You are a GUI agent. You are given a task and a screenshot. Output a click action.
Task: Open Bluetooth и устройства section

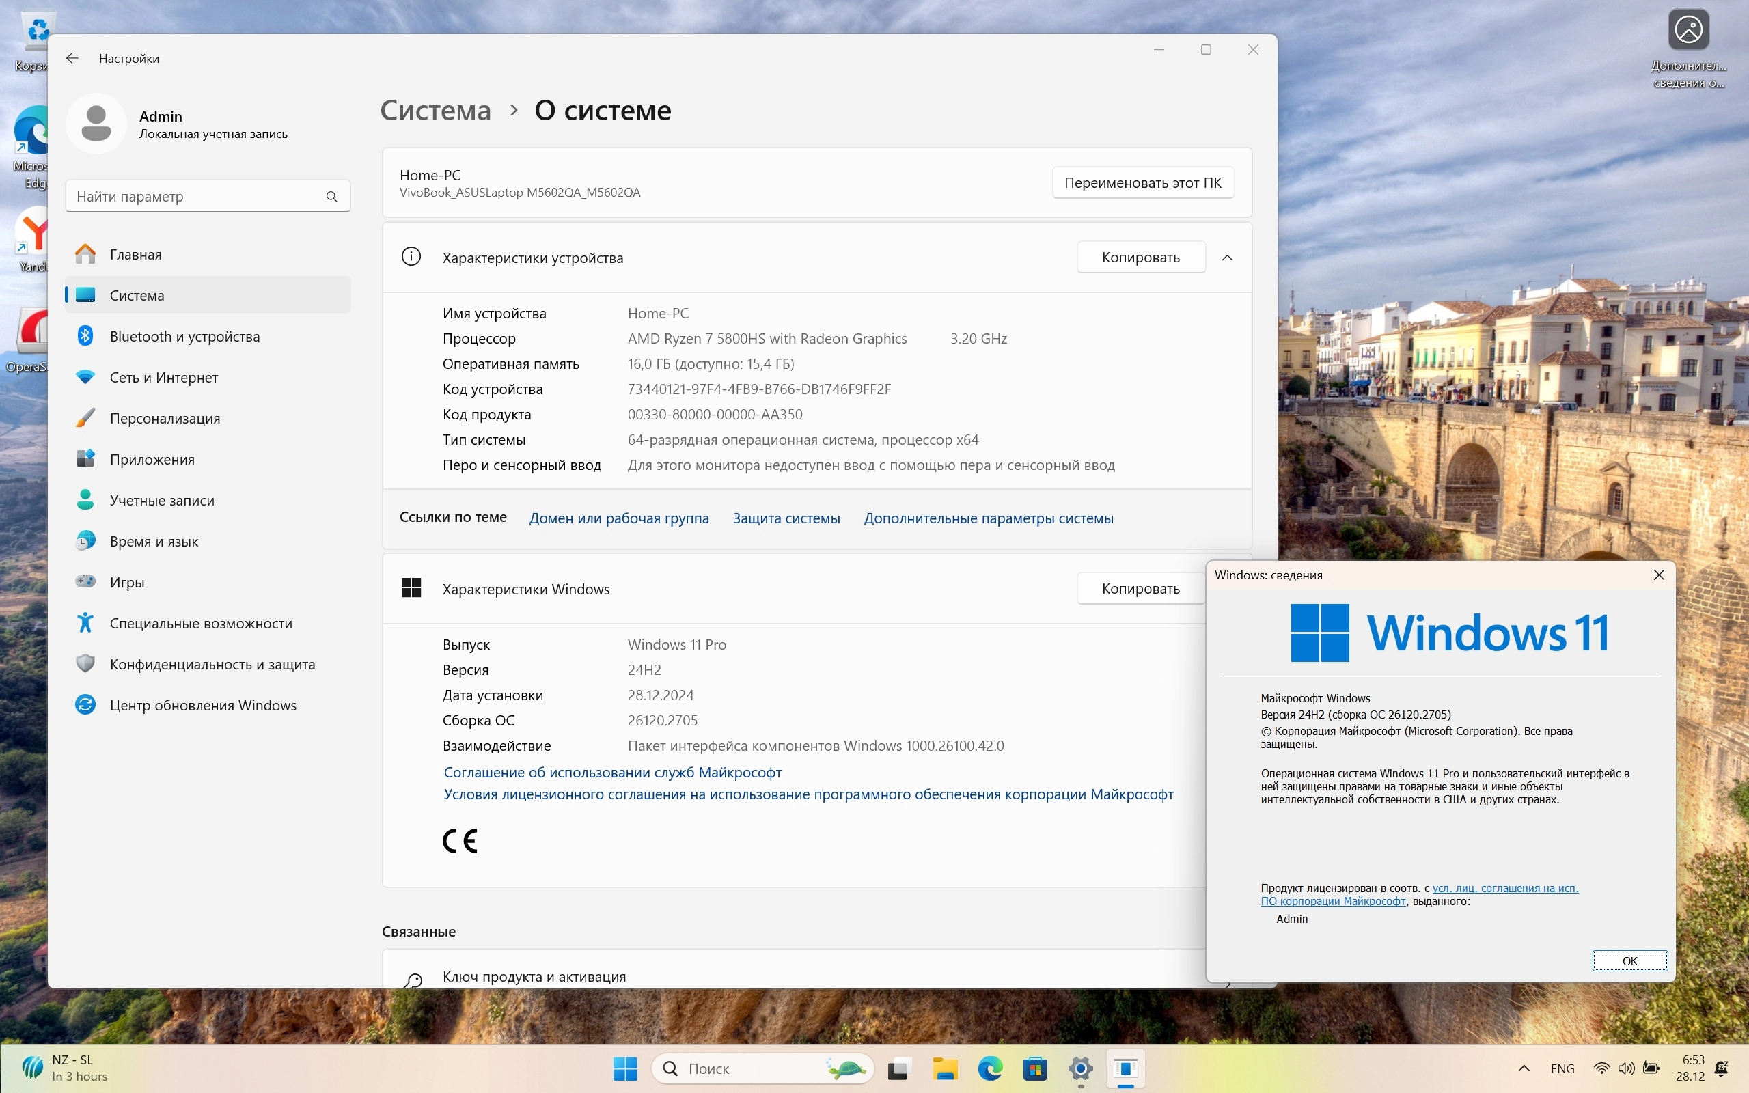pos(184,336)
